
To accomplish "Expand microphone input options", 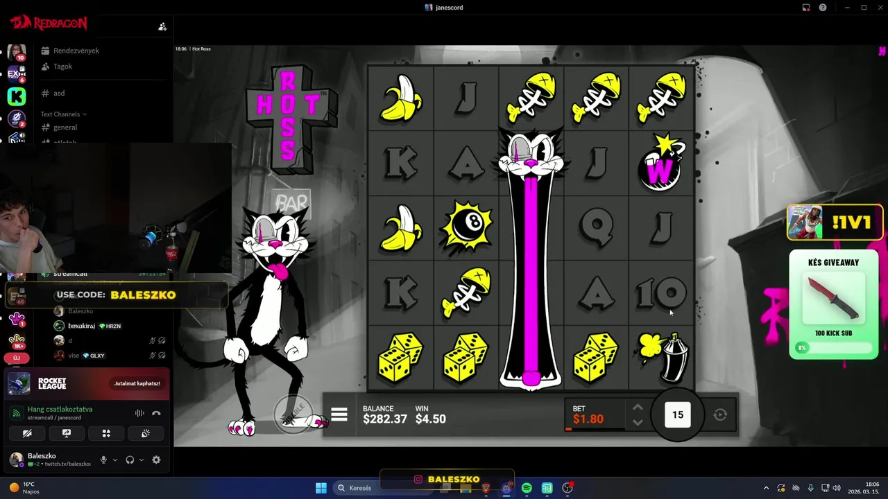I will coord(115,459).
